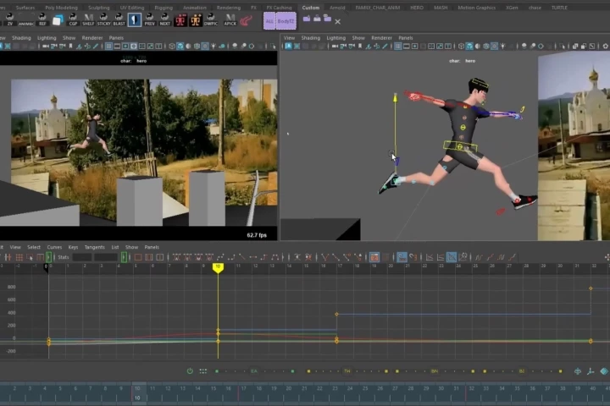Open the Rigging shelf tab
Image resolution: width=610 pixels, height=406 pixels.
click(164, 8)
